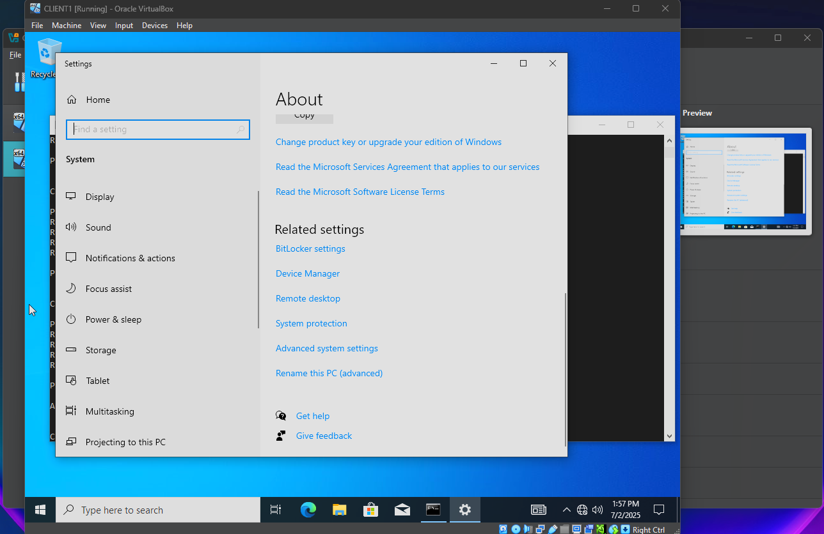Click Give feedback link

tap(324, 436)
